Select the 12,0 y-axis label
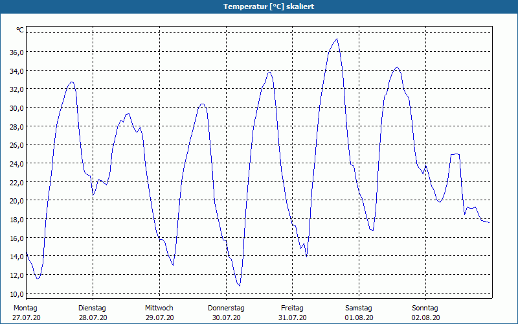This screenshot has height=324, width=518. point(17,275)
